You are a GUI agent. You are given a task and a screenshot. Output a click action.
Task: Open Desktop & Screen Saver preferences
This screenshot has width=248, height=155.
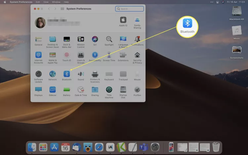(53, 42)
